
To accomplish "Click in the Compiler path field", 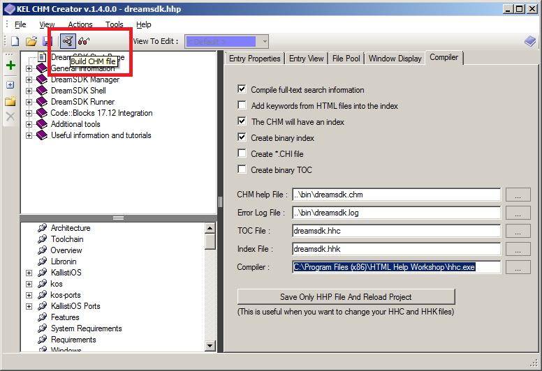I will point(396,267).
